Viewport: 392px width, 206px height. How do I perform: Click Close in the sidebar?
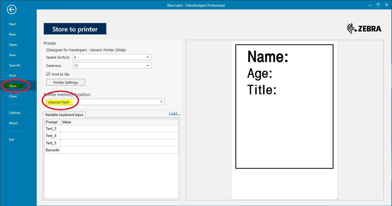(13, 96)
